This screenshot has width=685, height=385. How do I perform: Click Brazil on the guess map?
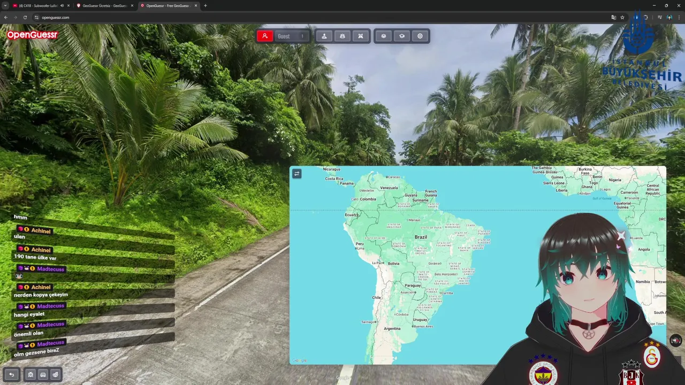point(421,237)
